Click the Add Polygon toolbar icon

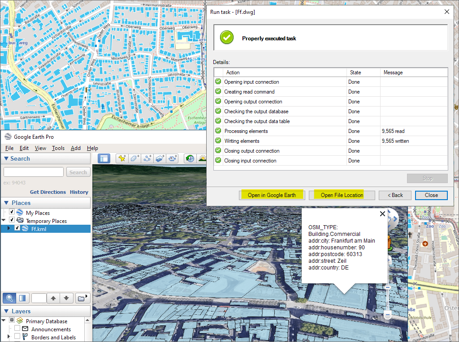click(134, 158)
